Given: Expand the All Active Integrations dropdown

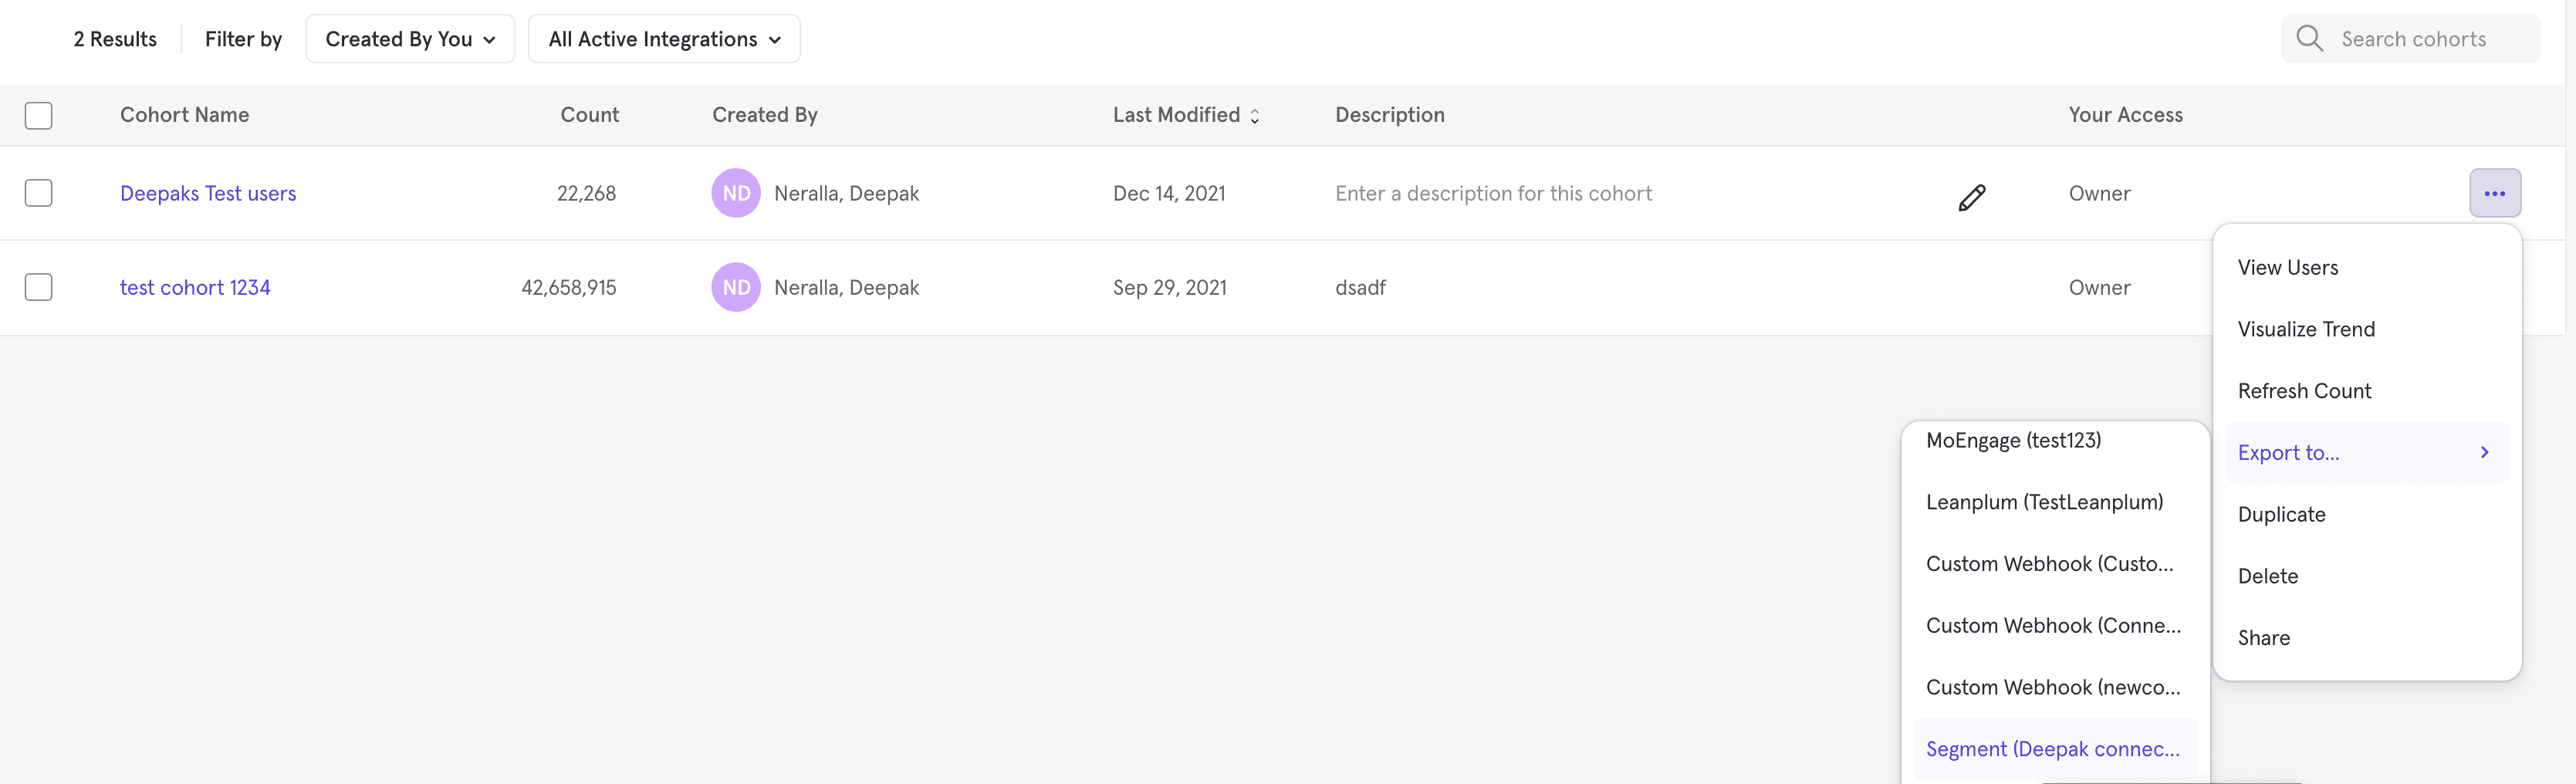Looking at the screenshot, I should pyautogui.click(x=664, y=38).
